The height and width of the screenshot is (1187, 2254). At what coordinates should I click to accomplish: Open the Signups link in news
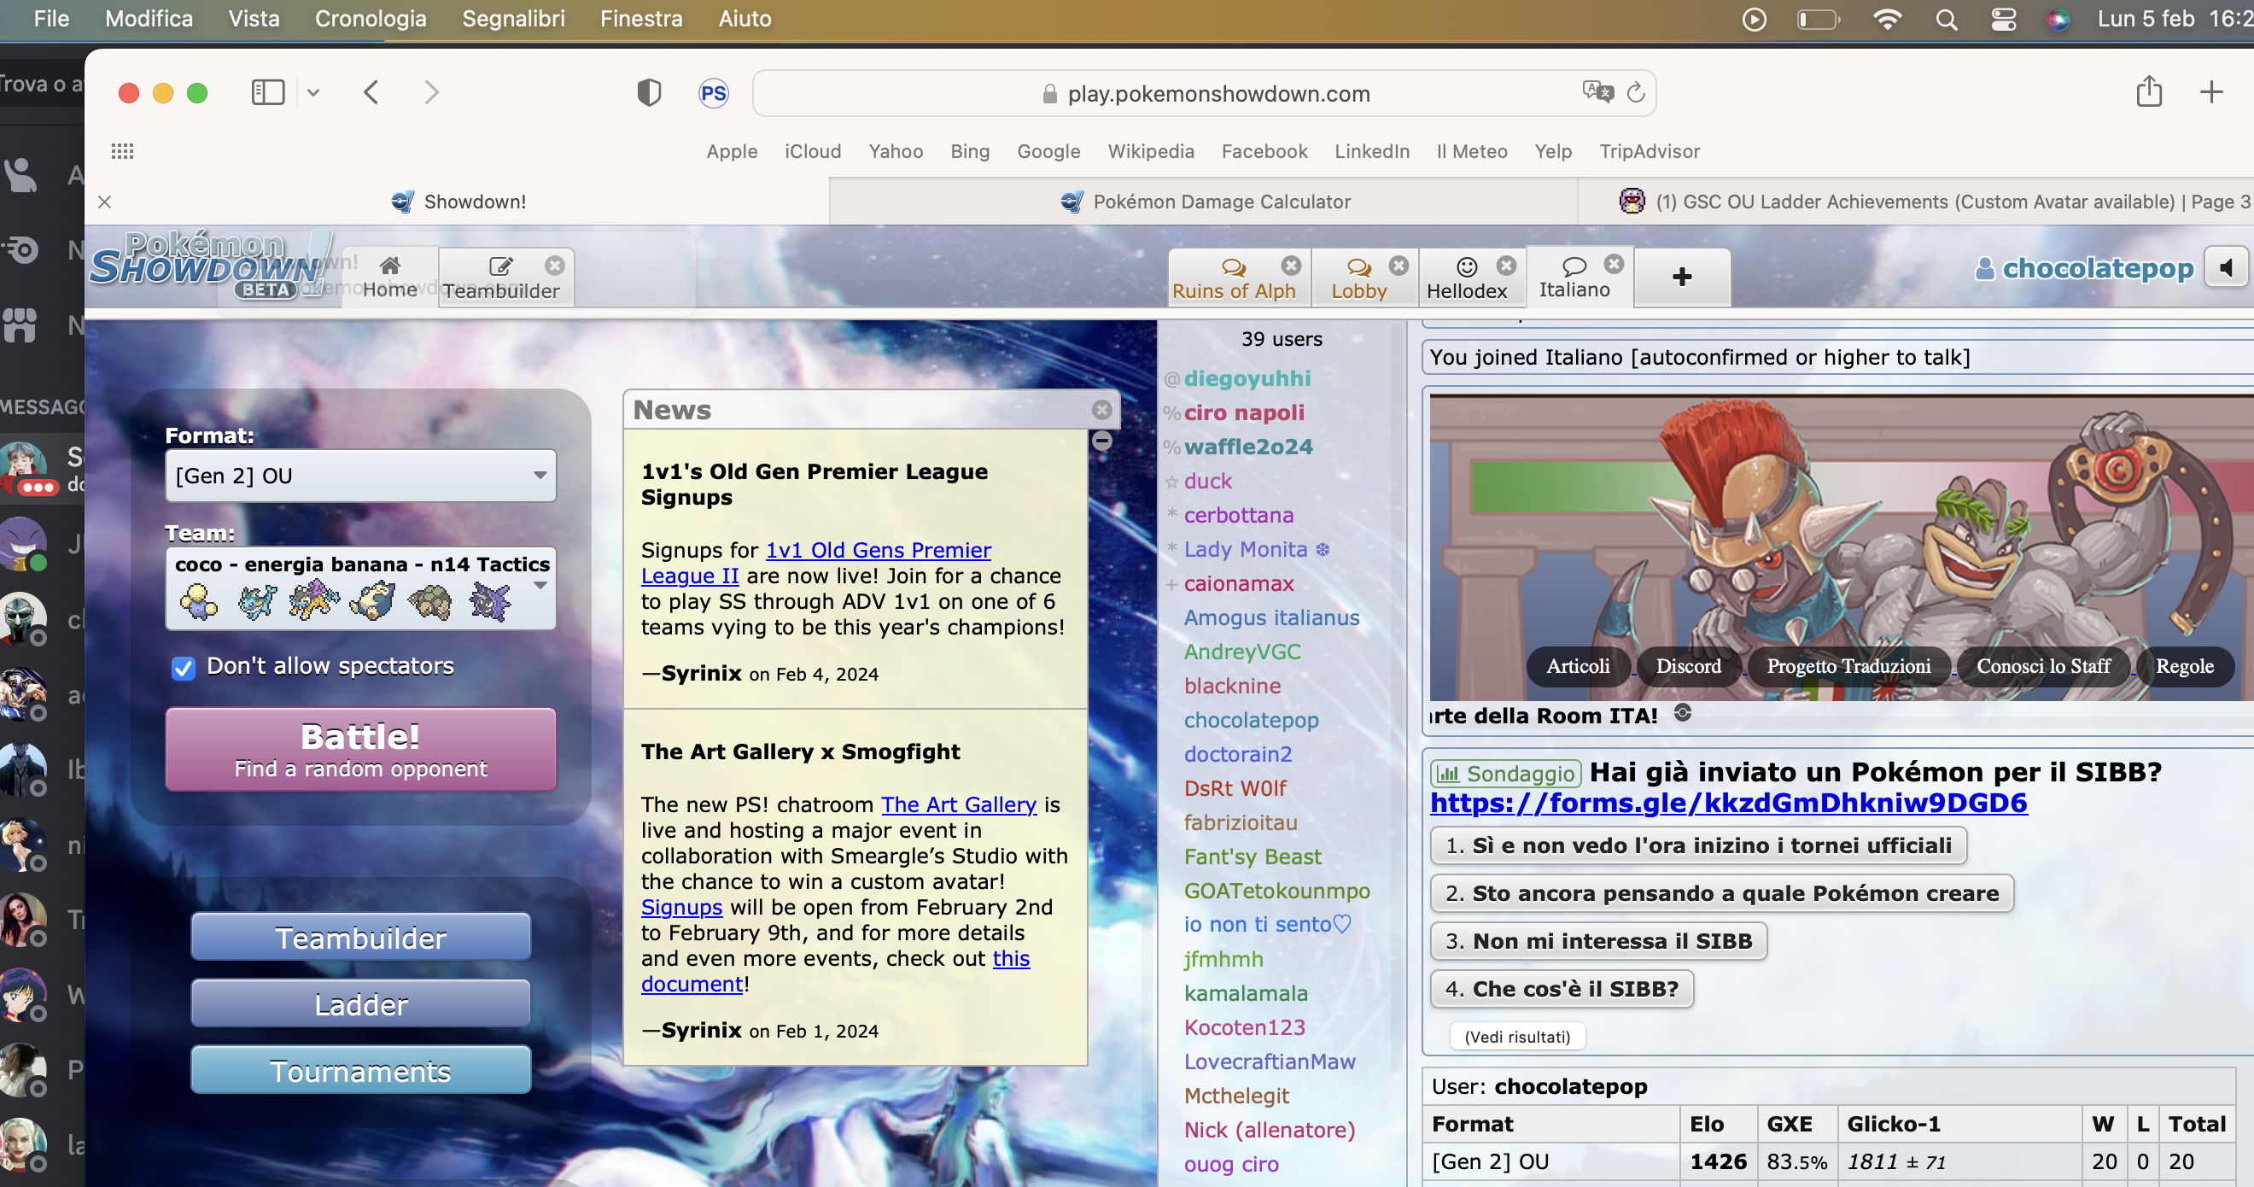point(681,907)
